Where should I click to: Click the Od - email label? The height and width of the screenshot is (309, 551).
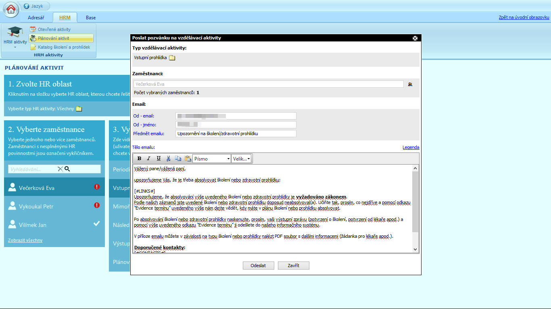pos(144,116)
